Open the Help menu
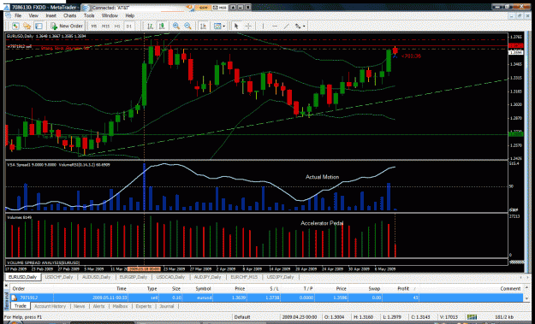The width and height of the screenshot is (535, 324). 129,15
